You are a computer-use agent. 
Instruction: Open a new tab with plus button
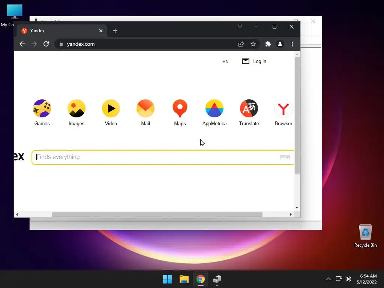point(115,31)
